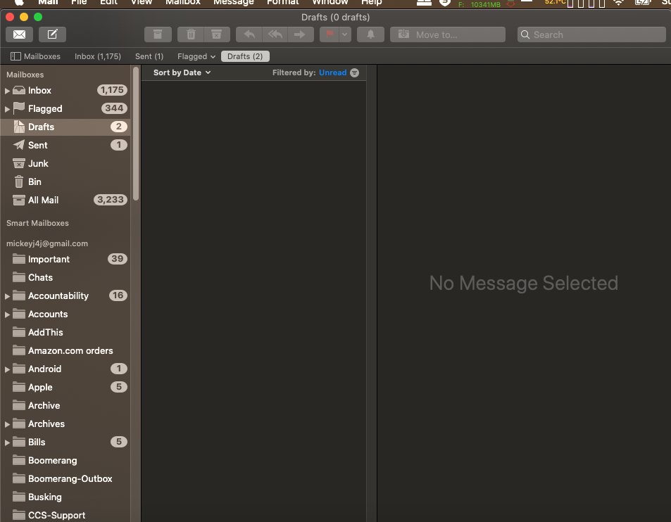Open the Apple menu logo
Viewport: 671px width, 522px height.
point(19,2)
